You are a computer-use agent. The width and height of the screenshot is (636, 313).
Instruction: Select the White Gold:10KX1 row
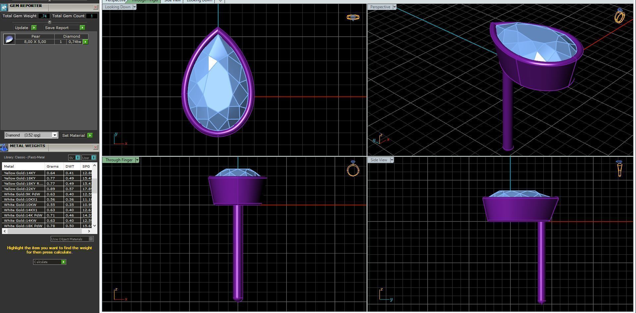pyautogui.click(x=47, y=199)
